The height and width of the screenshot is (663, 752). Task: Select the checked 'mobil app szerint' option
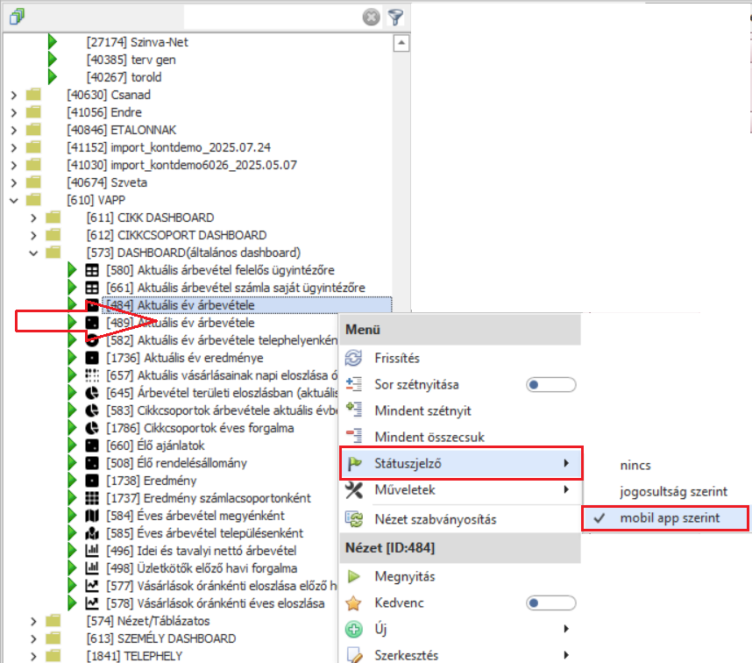point(670,518)
